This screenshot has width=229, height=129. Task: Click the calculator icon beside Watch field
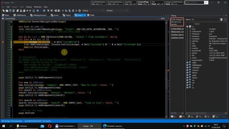(x=221, y=19)
